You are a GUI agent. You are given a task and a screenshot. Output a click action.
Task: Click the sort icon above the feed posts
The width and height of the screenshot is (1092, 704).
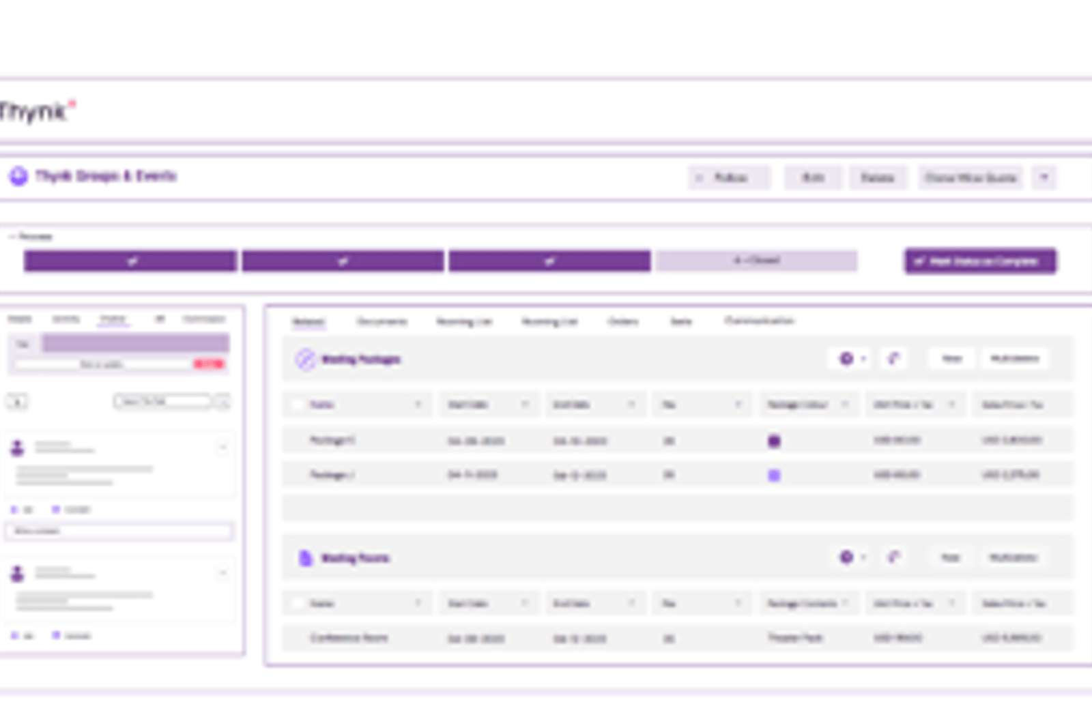pyautogui.click(x=17, y=402)
